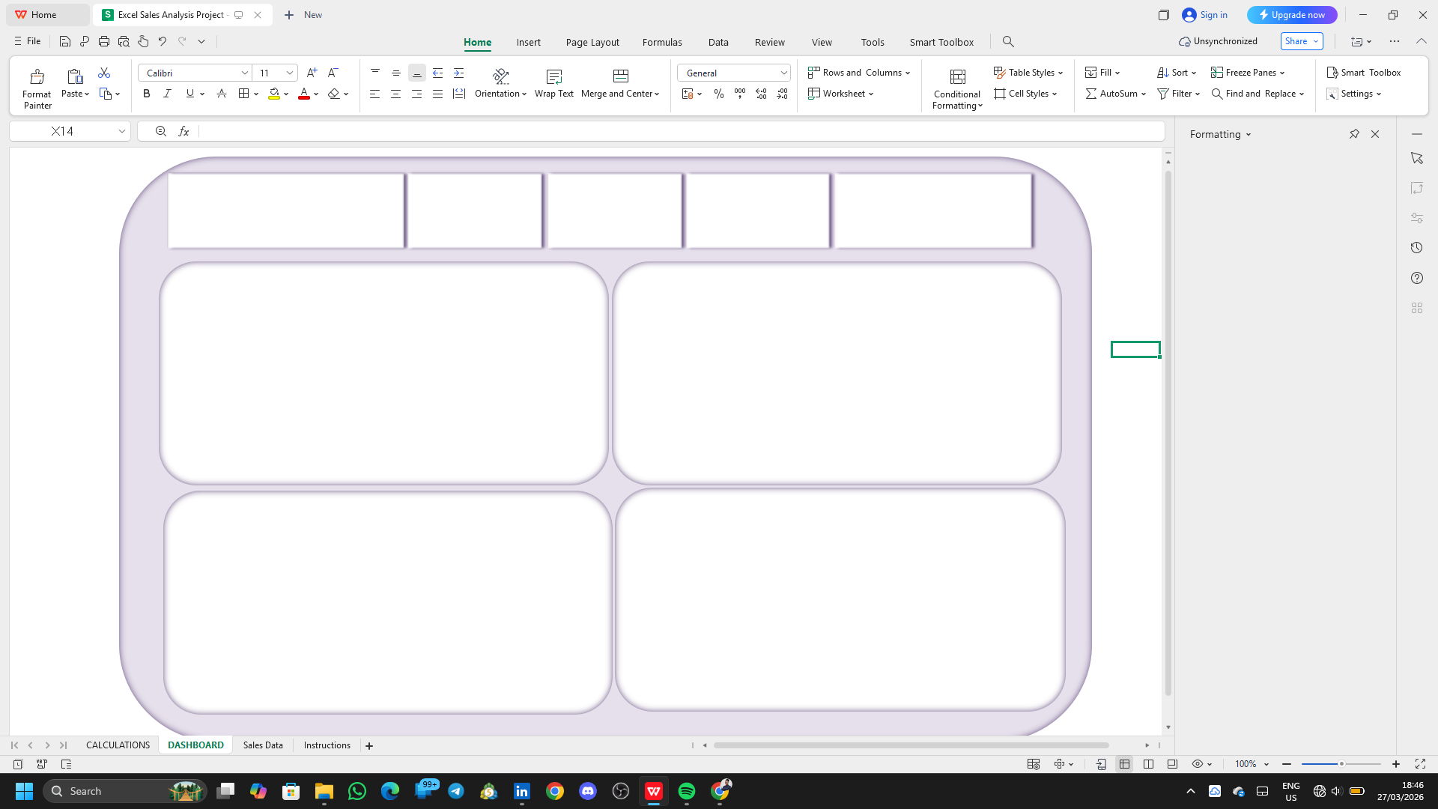This screenshot has width=1438, height=809.
Task: Click the Sign in link
Action: click(1213, 15)
